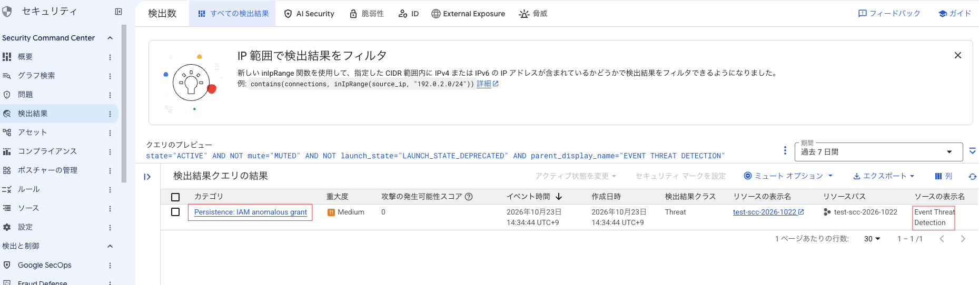Open アクティブ状態を変更 dropdown

point(576,176)
